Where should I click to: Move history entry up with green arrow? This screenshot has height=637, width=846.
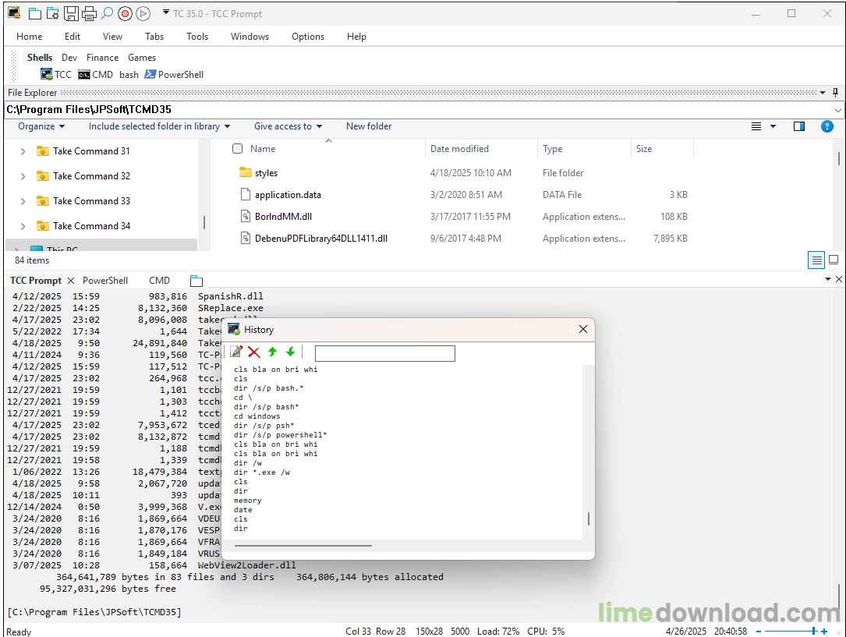[x=272, y=352]
